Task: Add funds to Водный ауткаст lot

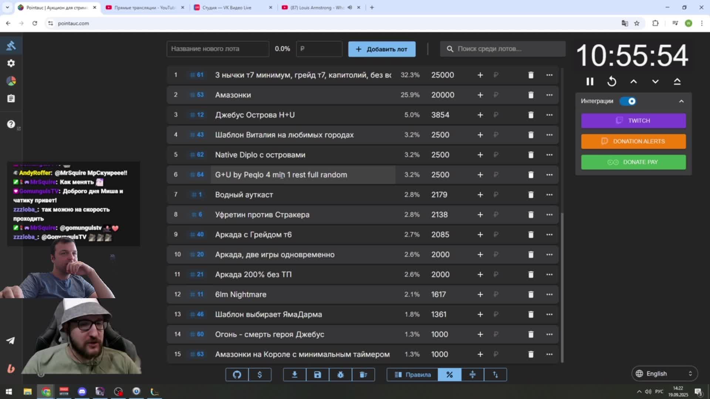Action: 480,195
